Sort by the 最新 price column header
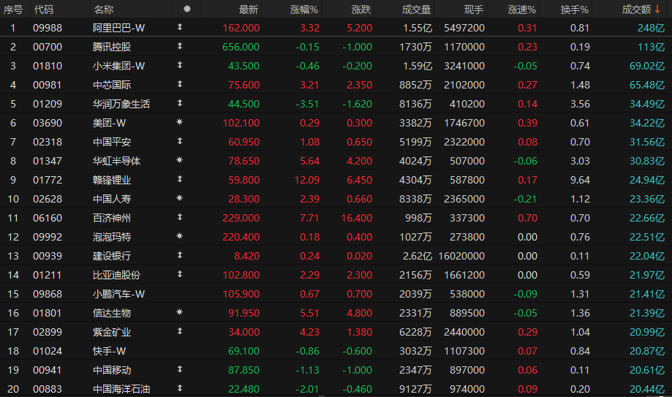 249,10
